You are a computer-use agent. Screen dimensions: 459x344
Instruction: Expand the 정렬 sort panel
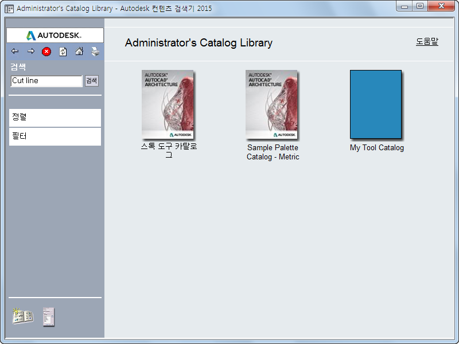[55, 118]
